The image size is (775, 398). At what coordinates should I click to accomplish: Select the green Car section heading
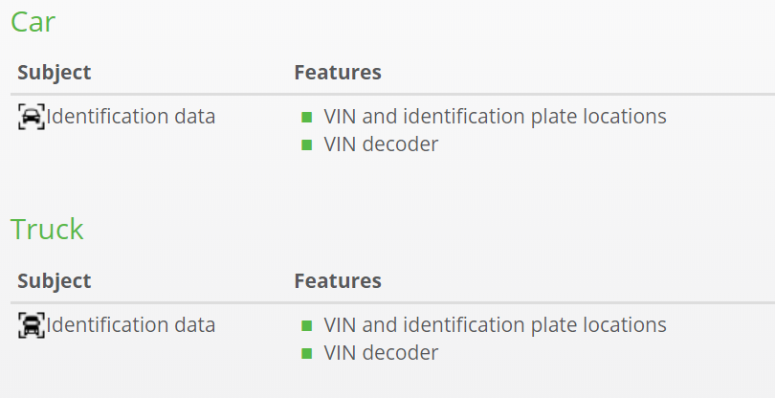(33, 22)
